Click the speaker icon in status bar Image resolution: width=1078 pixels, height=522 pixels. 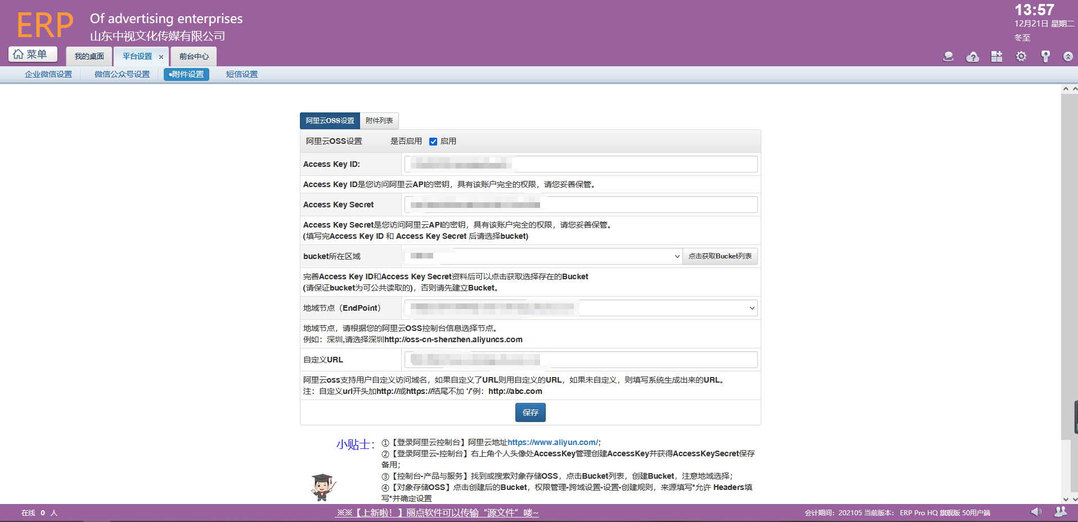[x=1036, y=512]
